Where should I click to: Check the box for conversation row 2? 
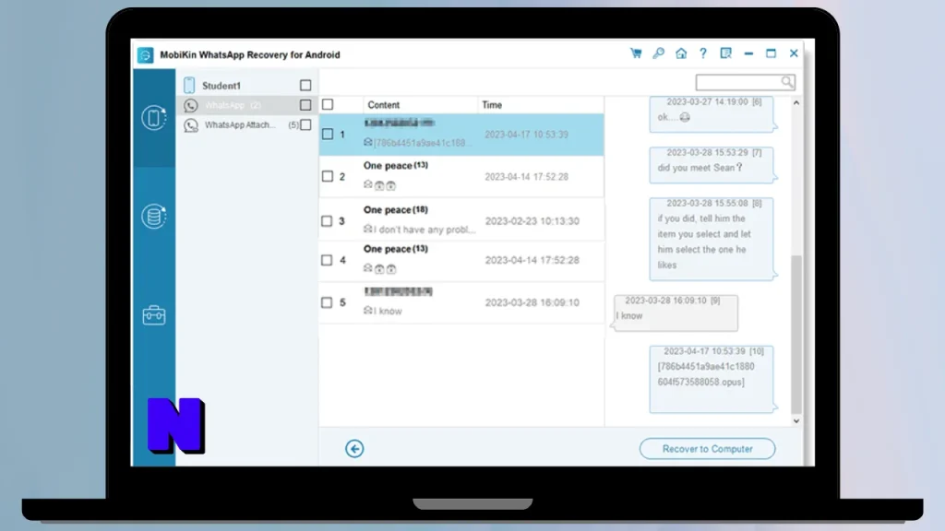tap(328, 176)
